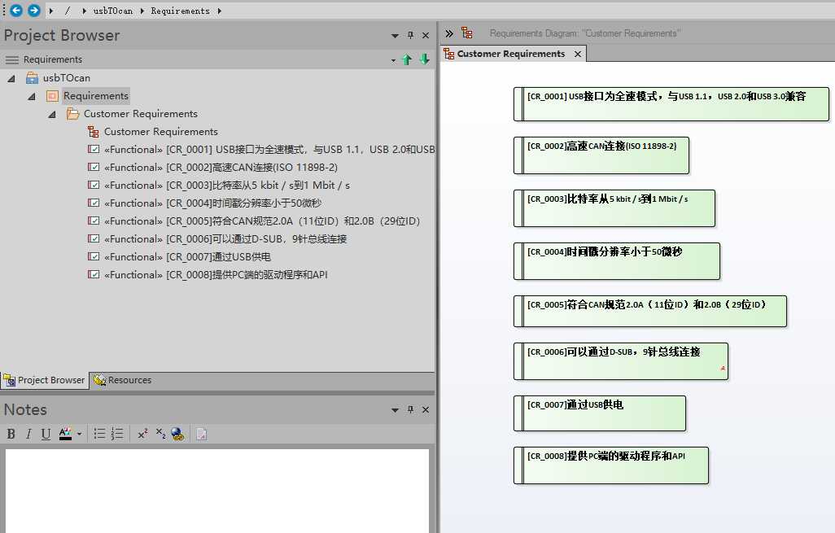Toggle bold in Notes toolbar
This screenshot has width=835, height=533.
point(11,434)
